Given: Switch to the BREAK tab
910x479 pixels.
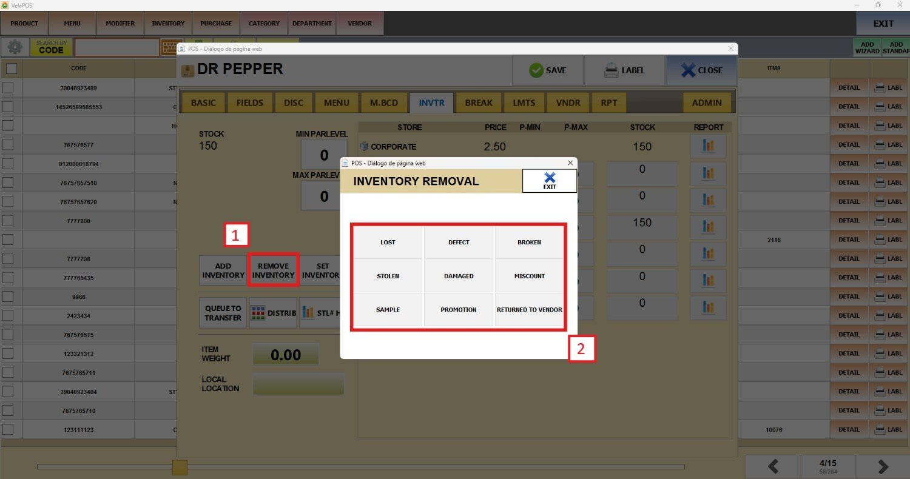Looking at the screenshot, I should click(x=479, y=102).
